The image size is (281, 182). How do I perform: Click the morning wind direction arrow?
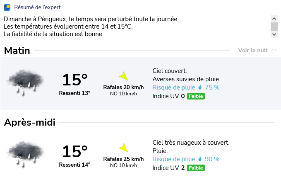coord(123,76)
